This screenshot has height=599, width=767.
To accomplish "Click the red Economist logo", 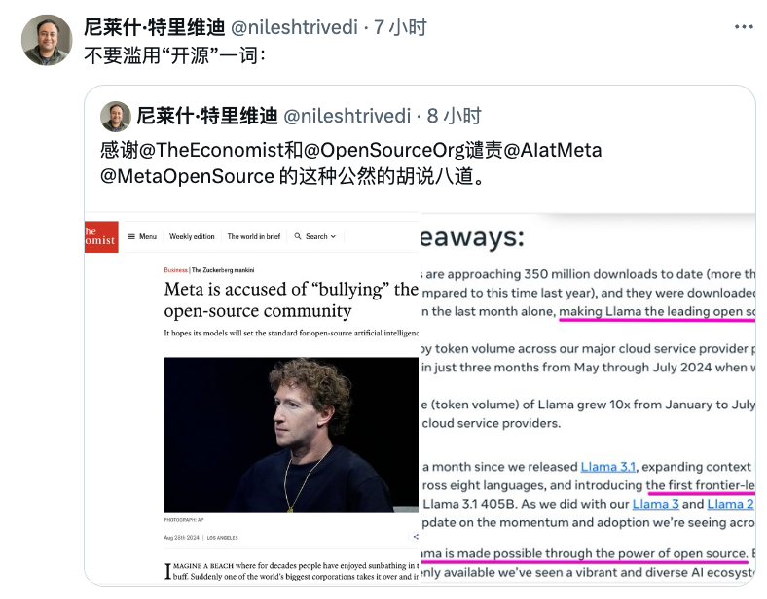I will (x=101, y=236).
